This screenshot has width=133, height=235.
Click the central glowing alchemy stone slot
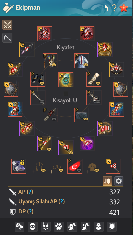point(66,80)
